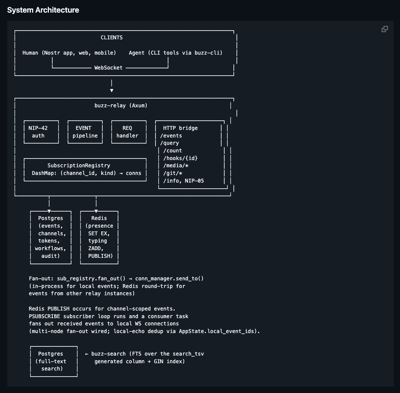
Task: Click the '/query' route text
Action: point(169,143)
